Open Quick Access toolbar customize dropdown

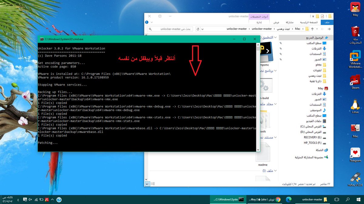point(313,16)
